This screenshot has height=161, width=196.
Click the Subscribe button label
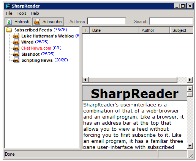click(52, 22)
